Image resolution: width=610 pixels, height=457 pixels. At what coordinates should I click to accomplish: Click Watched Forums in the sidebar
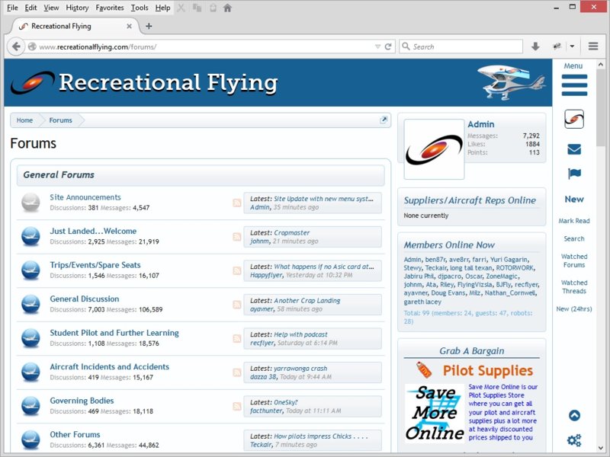coord(574,260)
